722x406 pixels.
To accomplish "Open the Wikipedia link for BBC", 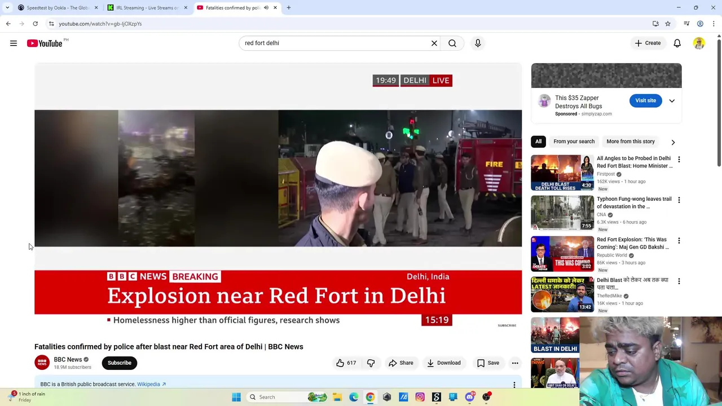I will point(151,385).
